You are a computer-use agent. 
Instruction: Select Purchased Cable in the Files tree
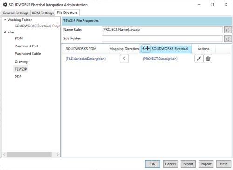click(x=28, y=54)
